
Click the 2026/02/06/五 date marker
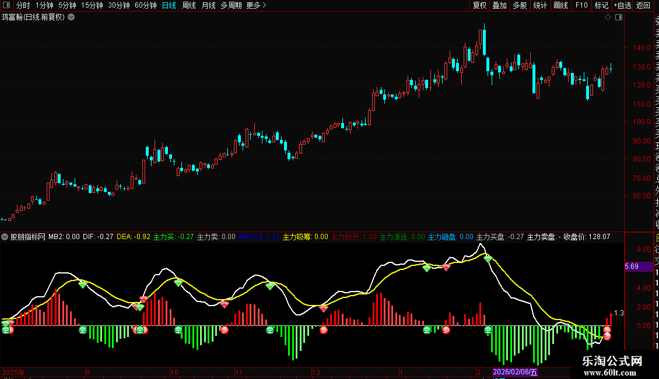tap(515, 372)
